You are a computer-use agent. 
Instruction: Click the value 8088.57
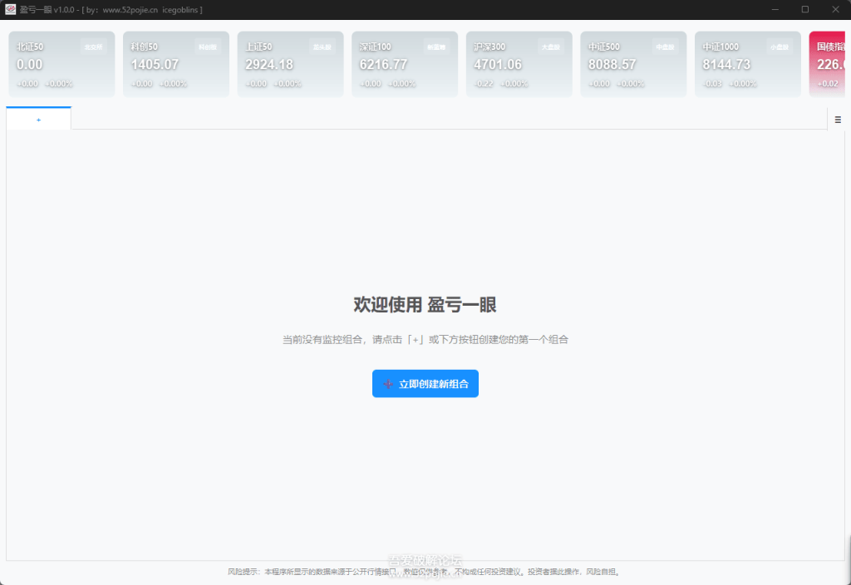[x=612, y=65]
